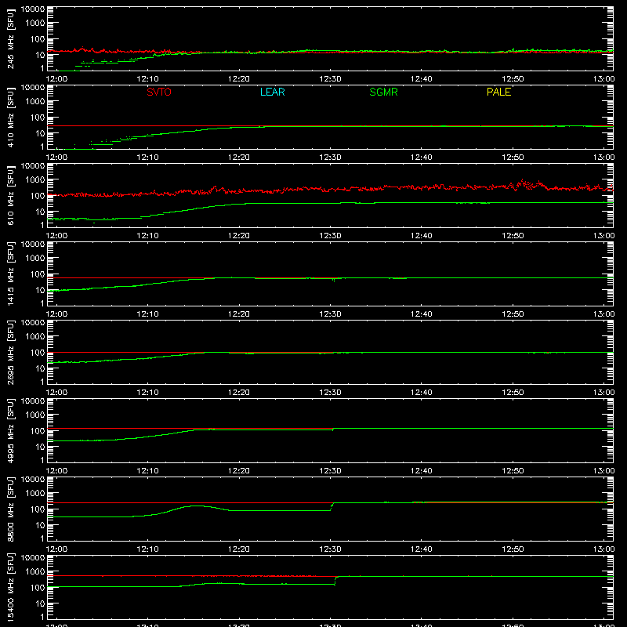Click the 1000 y-axis value on 8800 MHz plot
Image resolution: width=627 pixels, height=627 pixels.
[x=35, y=494]
